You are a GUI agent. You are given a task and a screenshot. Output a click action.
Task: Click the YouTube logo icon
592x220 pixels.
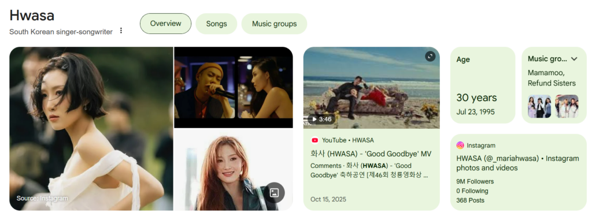click(x=314, y=140)
